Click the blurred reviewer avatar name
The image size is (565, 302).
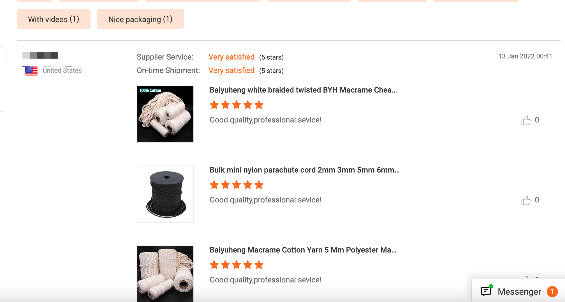click(x=40, y=55)
